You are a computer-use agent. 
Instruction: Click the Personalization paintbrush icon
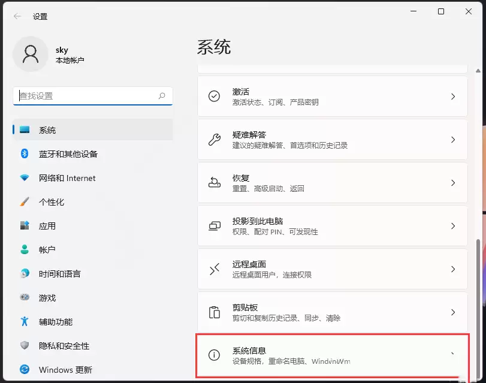(25, 202)
